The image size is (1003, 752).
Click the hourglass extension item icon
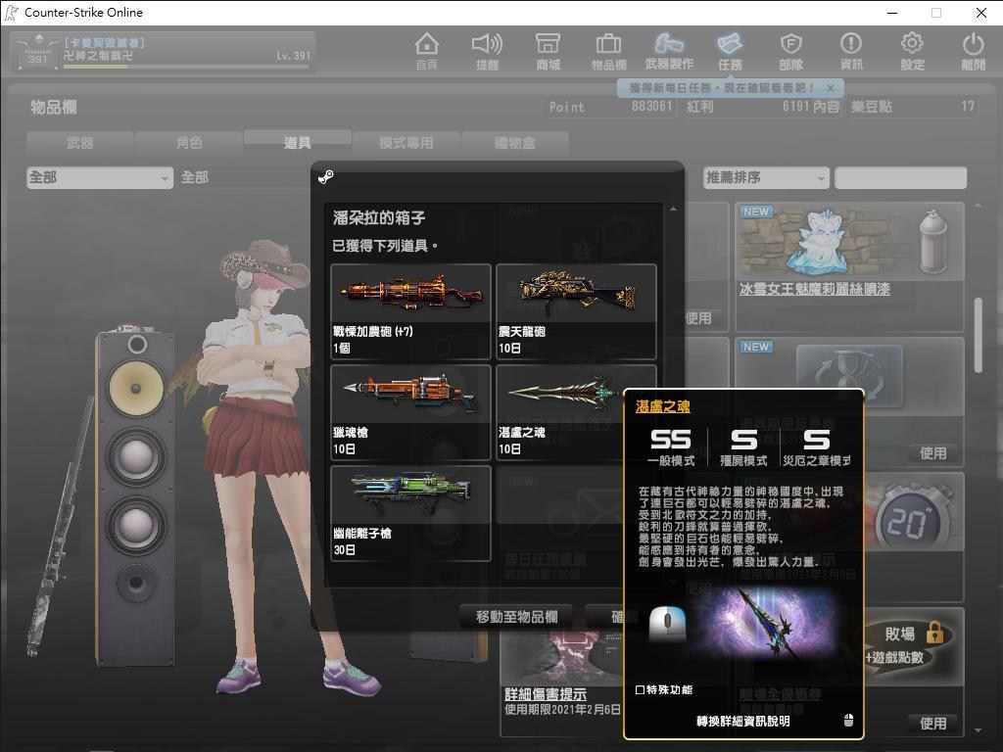849,375
